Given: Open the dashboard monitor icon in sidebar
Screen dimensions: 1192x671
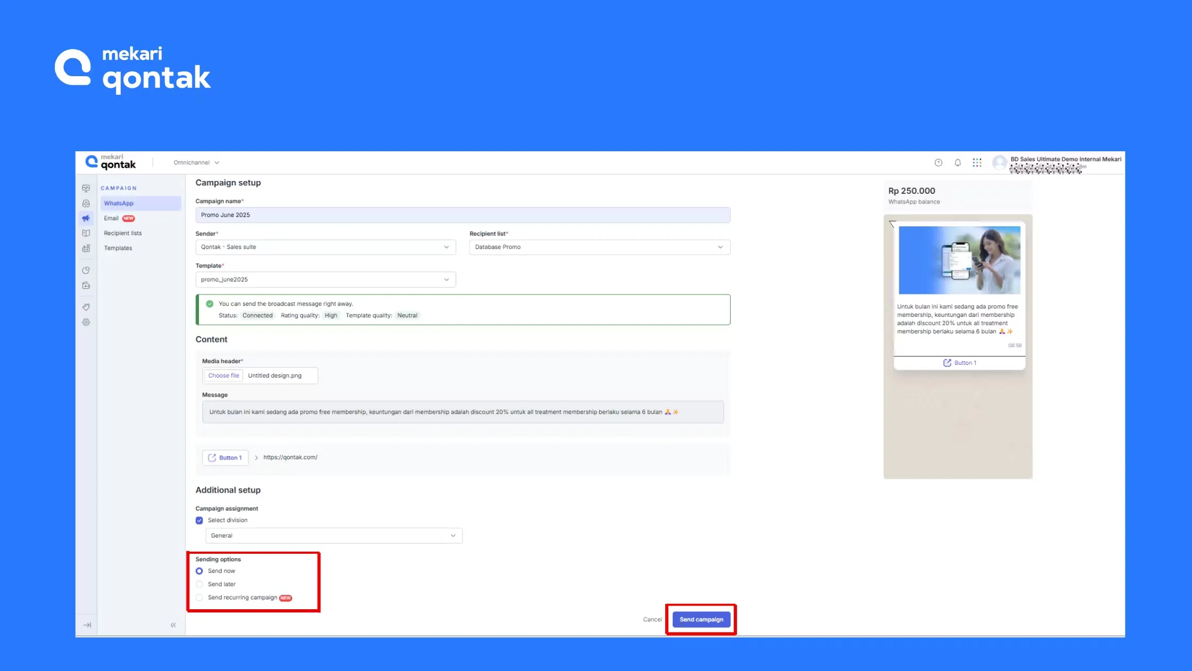Looking at the screenshot, I should pyautogui.click(x=86, y=189).
